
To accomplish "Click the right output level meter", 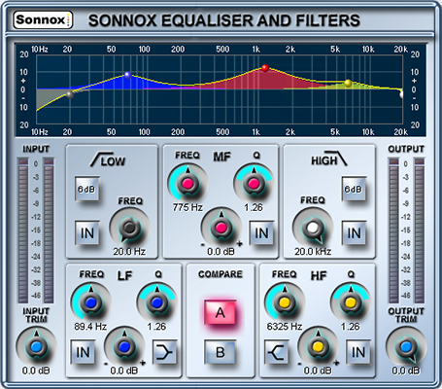I will point(420,230).
